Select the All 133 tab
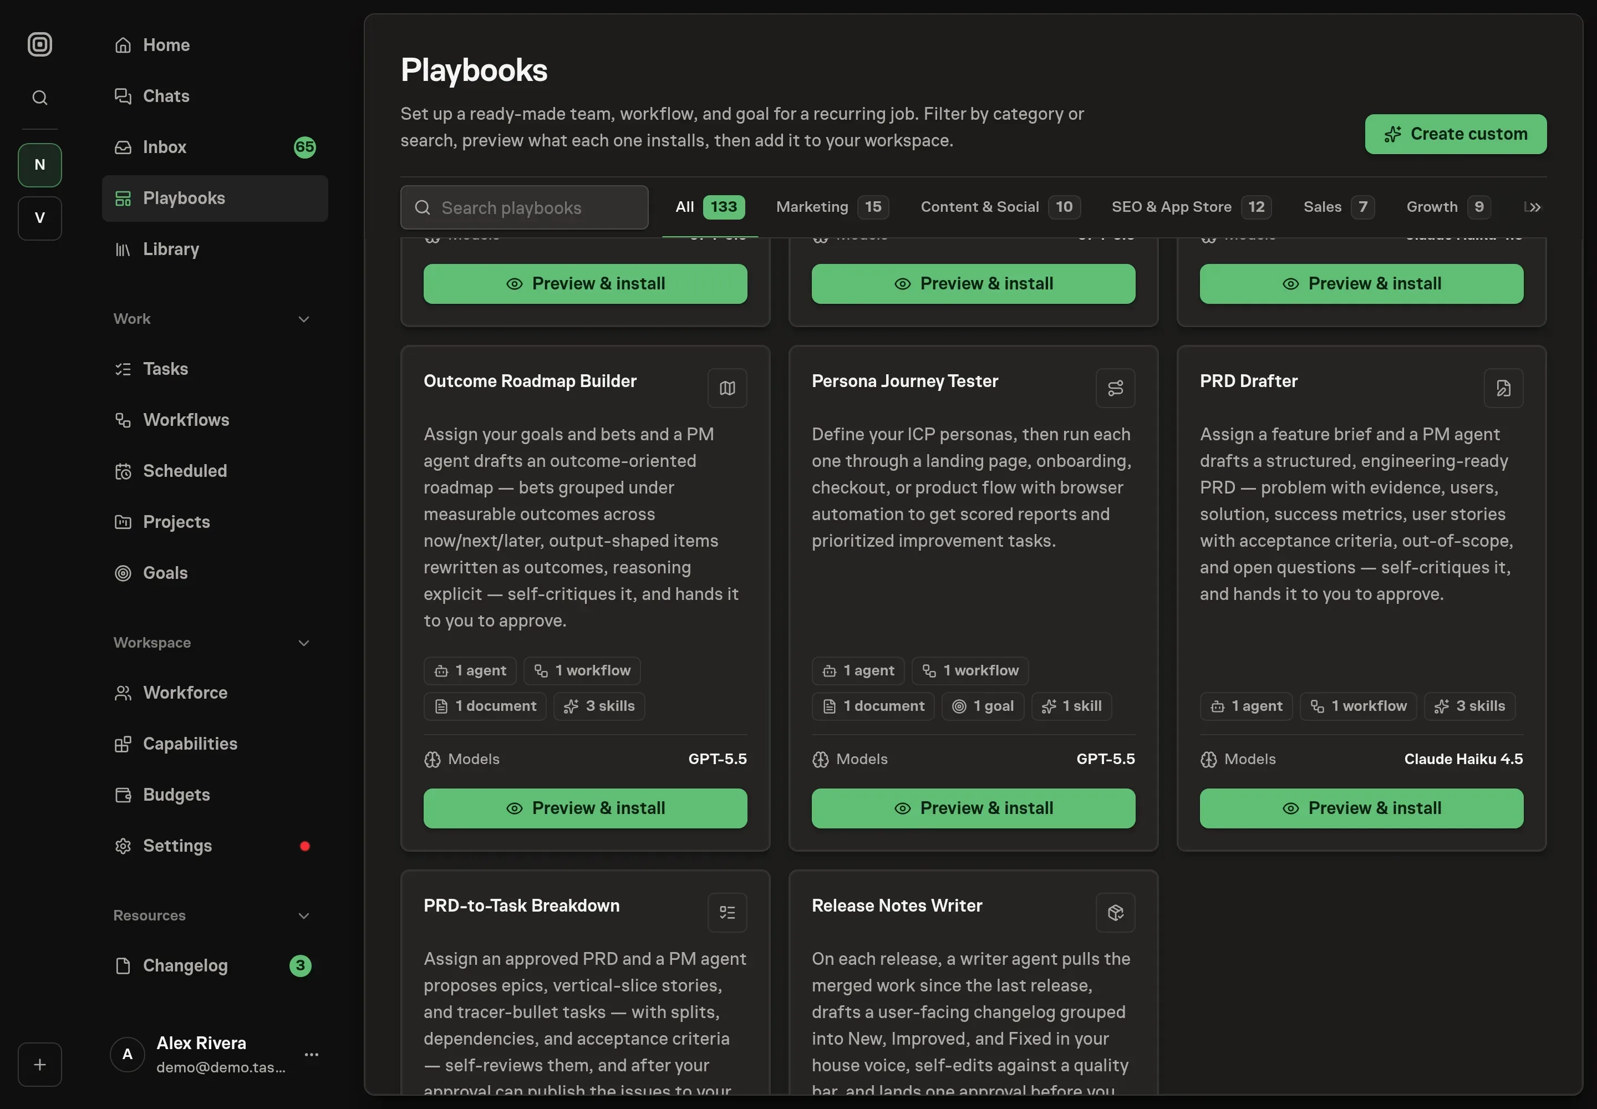 [710, 207]
